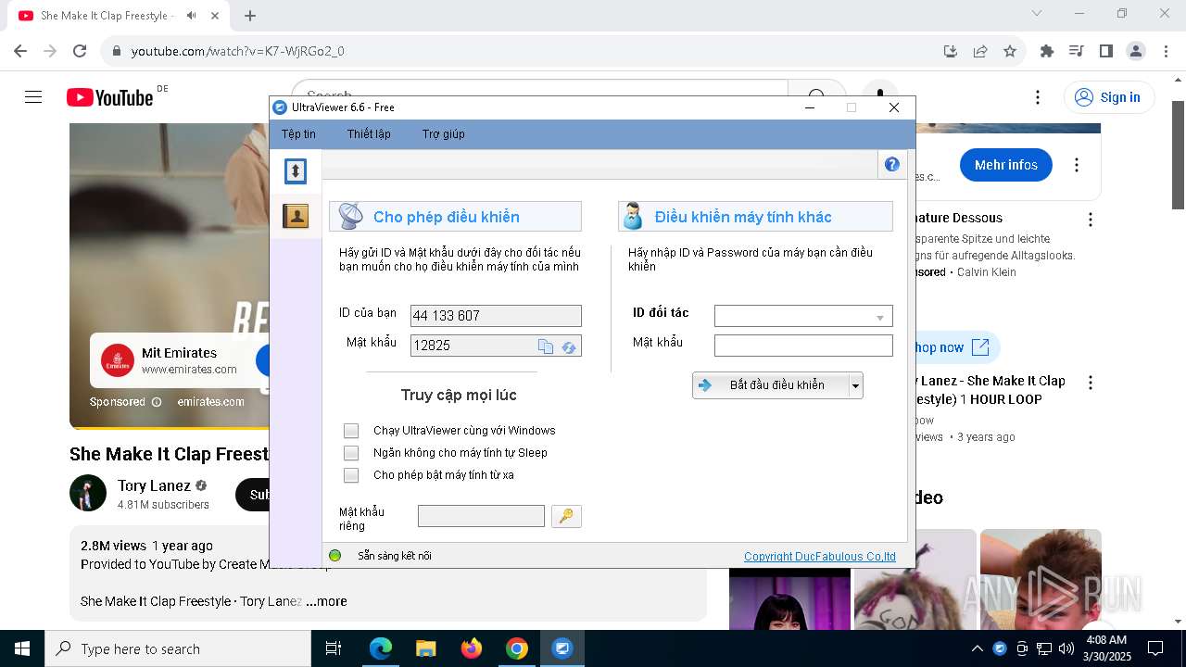Open options for She Make It Clap 1 HOUR LOOP

(1091, 382)
